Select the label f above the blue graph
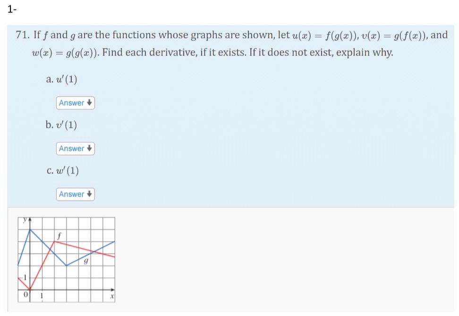 click(x=59, y=235)
